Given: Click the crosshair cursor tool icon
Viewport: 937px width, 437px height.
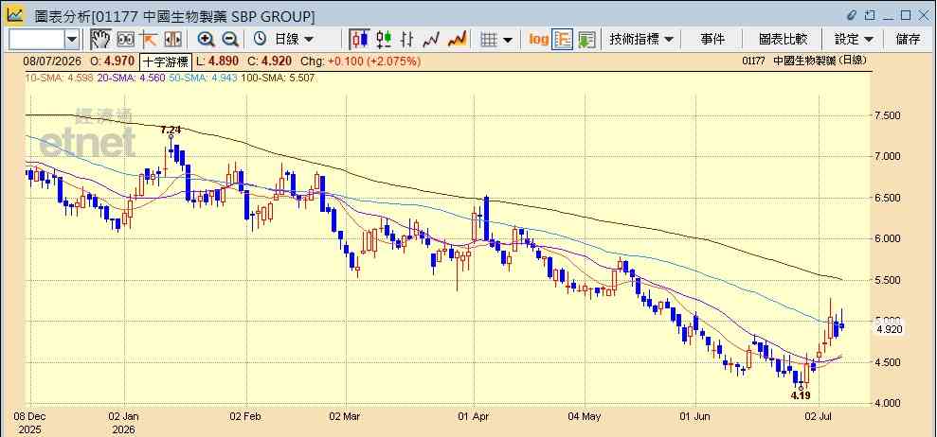Looking at the screenshot, I should (149, 40).
